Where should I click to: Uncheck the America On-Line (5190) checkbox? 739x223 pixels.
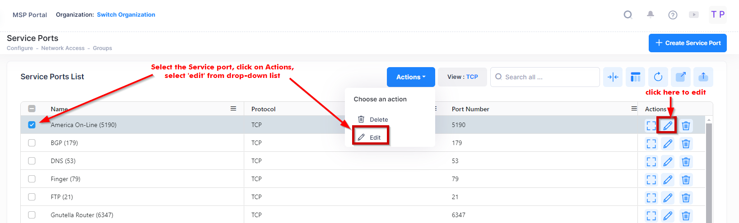click(x=32, y=125)
